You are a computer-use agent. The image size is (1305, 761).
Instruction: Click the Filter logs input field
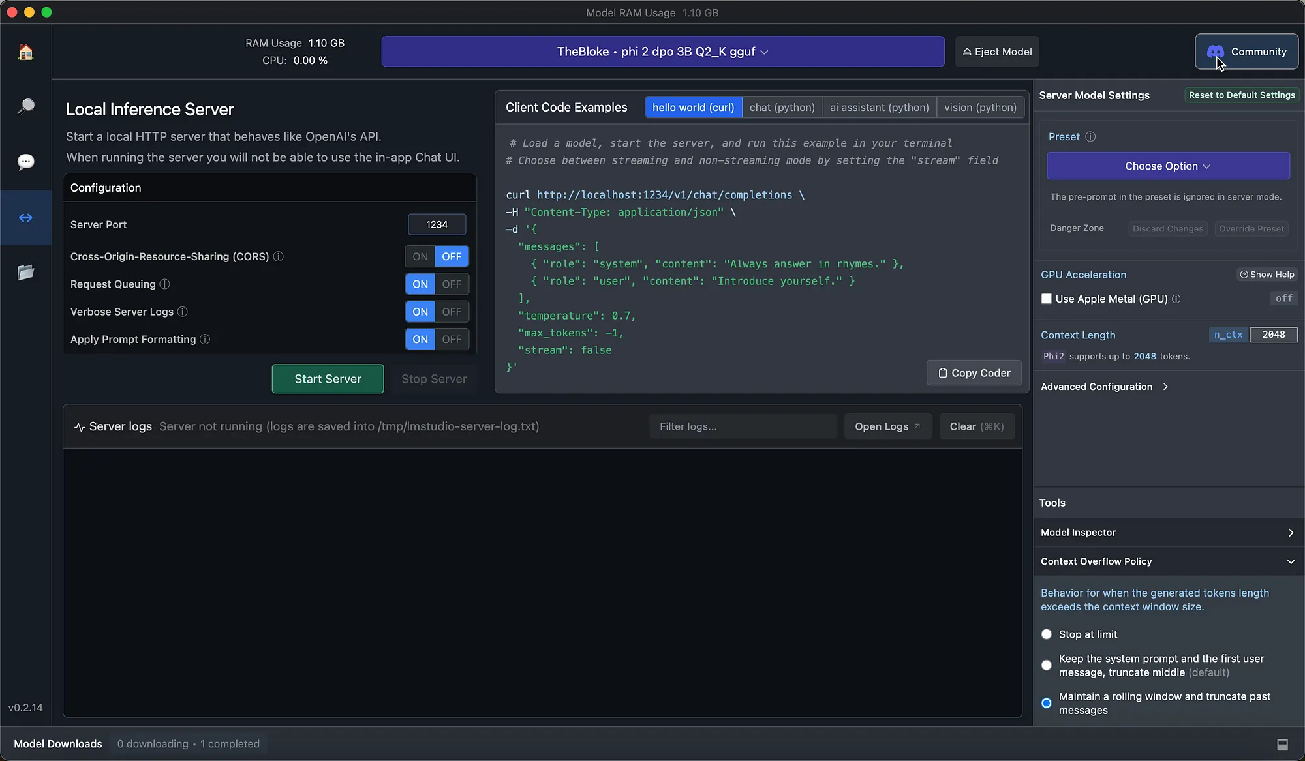pyautogui.click(x=743, y=426)
